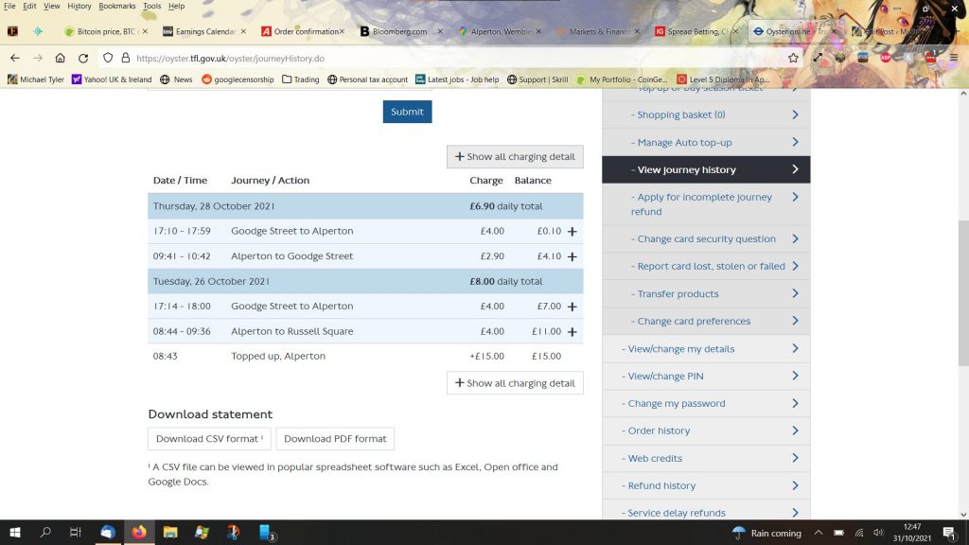This screenshot has height=545, width=969.
Task: Open the Help menu
Action: (176, 7)
